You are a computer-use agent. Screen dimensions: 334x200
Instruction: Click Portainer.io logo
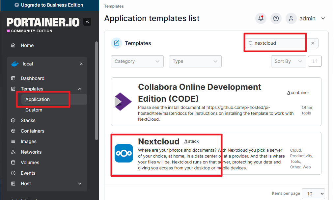[43, 22]
